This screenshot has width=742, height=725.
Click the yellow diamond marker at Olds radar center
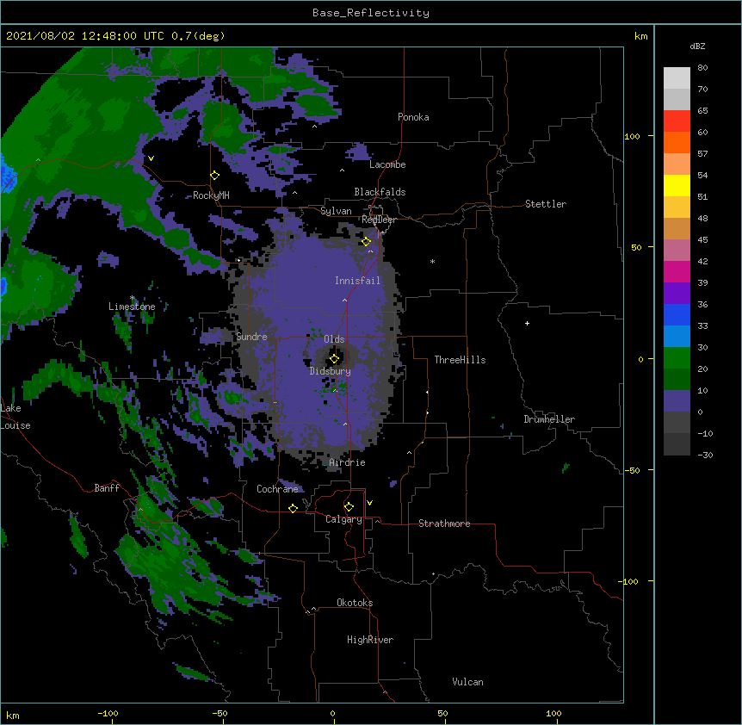click(x=335, y=359)
